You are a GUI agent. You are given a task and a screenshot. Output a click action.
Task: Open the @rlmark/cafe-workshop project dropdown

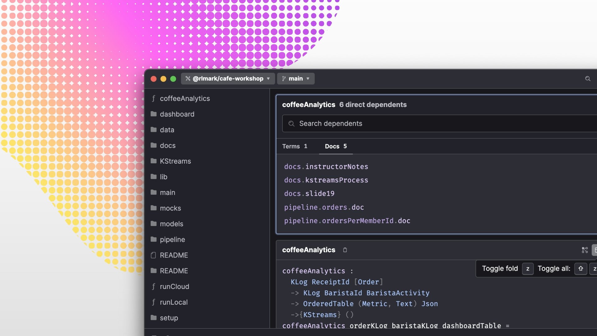pos(228,79)
